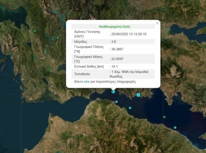206x153 pixels.
Task: Click the origin time value 25/06/2025 13:13:58.10
Action: pos(129,34)
